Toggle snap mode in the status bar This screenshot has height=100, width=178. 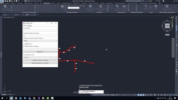119,95
